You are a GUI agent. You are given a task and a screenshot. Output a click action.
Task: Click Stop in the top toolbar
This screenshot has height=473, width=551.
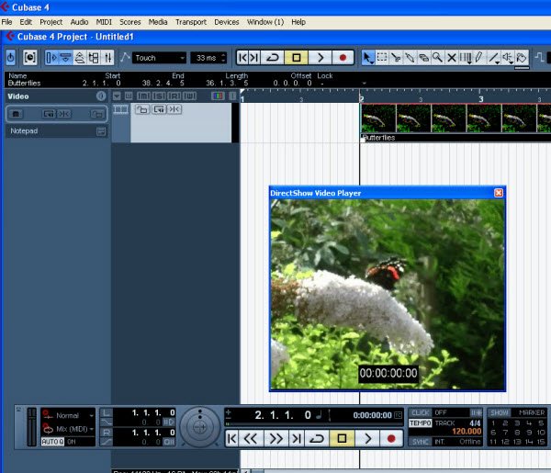pyautogui.click(x=297, y=57)
